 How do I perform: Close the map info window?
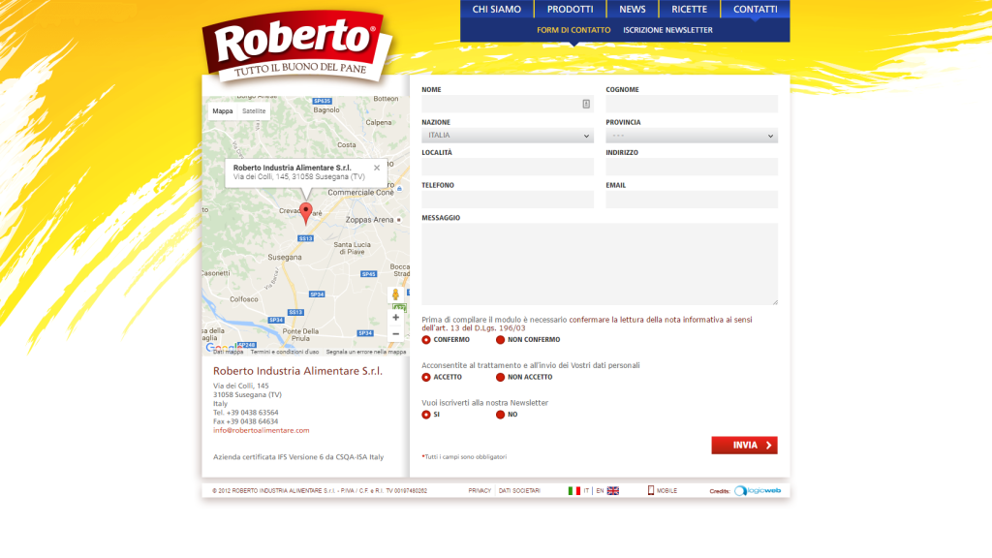point(377,168)
